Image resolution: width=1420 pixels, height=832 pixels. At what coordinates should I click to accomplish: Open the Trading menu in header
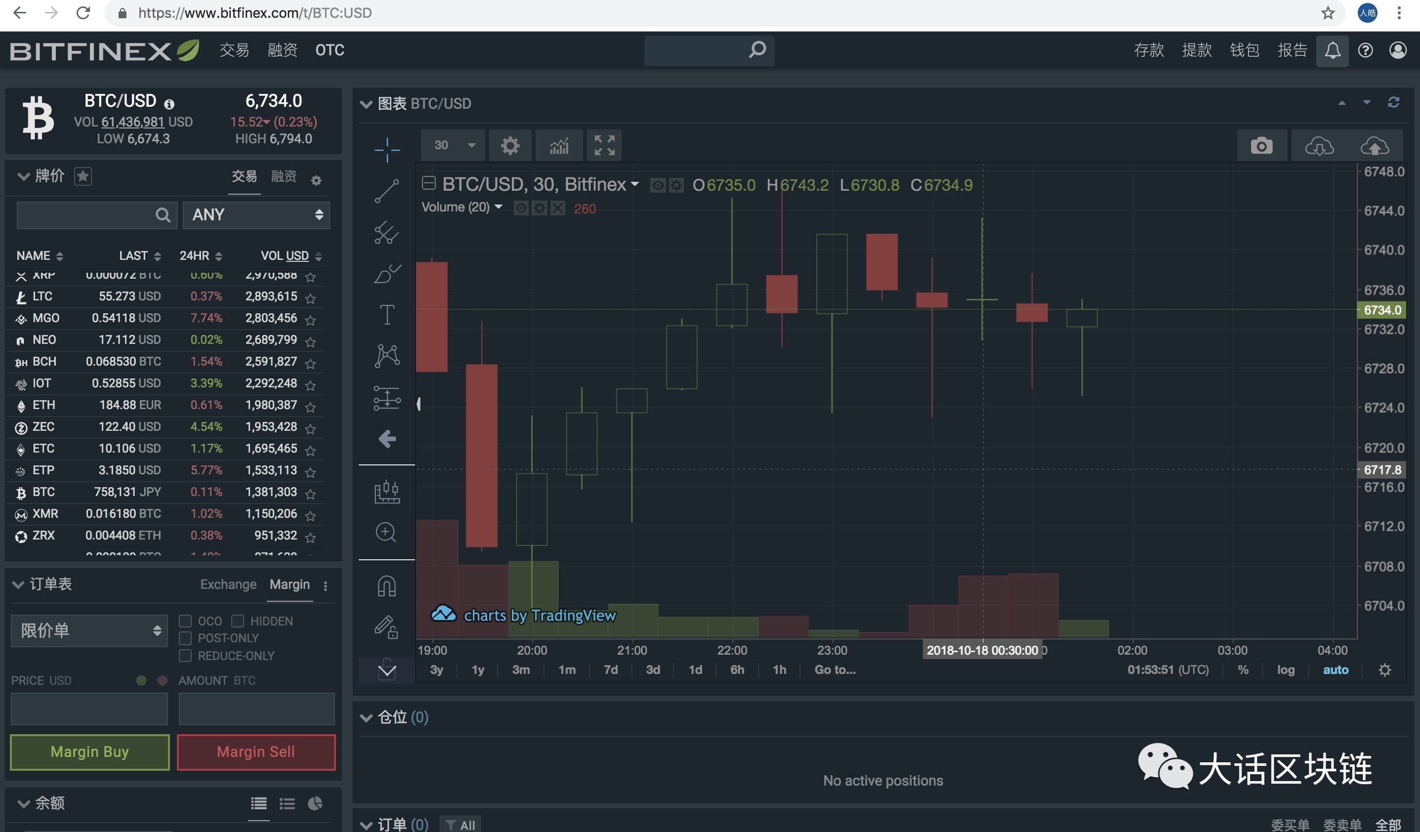[234, 50]
